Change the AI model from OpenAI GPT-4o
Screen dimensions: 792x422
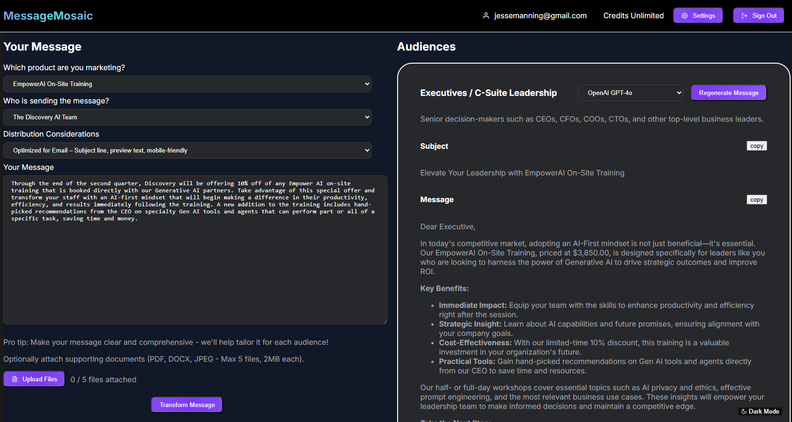630,93
